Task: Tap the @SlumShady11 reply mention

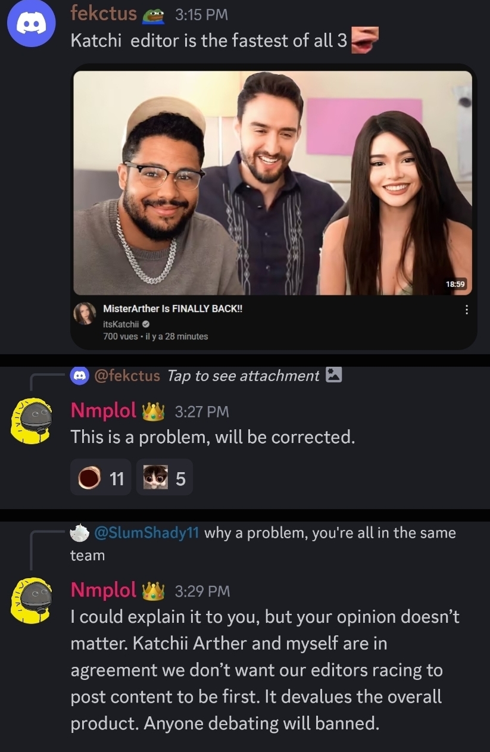Action: pos(146,533)
